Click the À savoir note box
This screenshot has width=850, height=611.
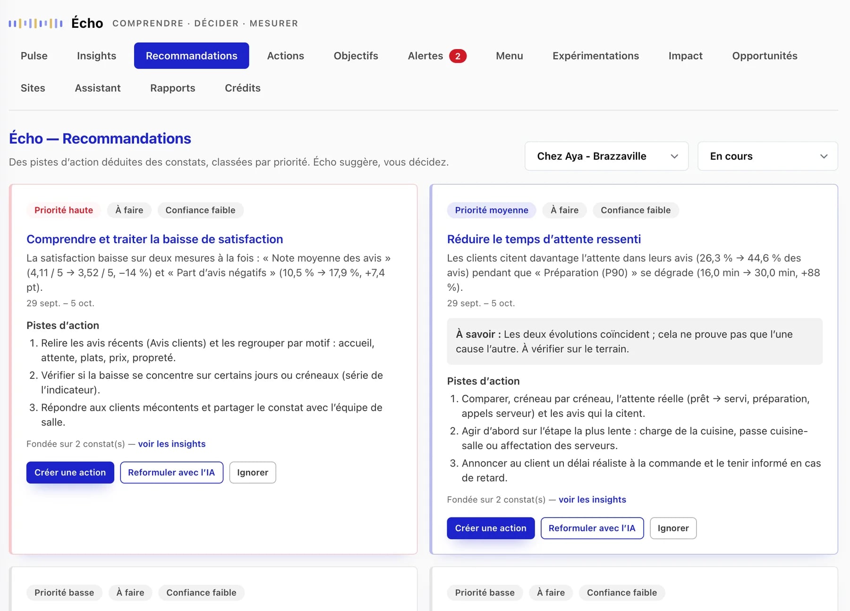[634, 341]
